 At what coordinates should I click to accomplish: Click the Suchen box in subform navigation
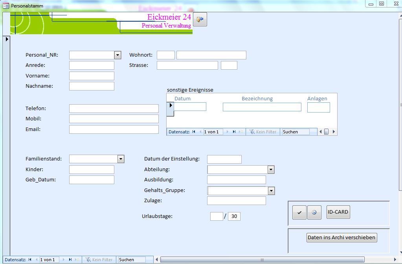[296, 132]
